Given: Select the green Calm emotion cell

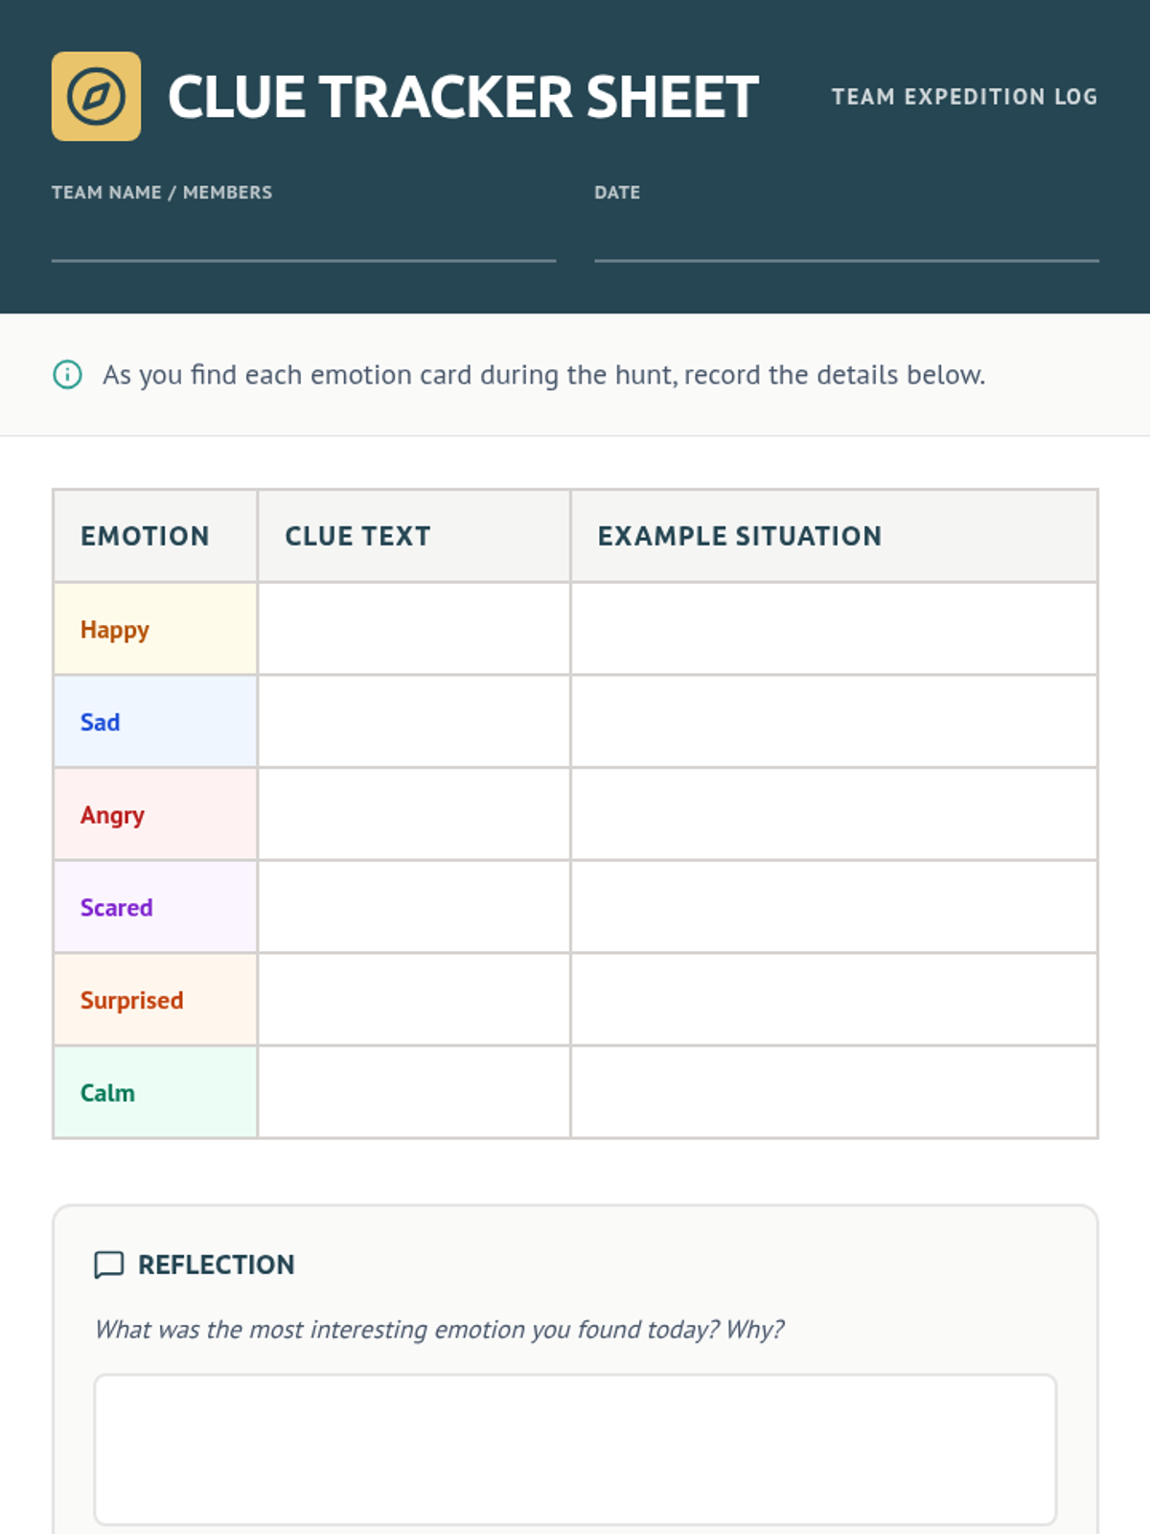Looking at the screenshot, I should coord(155,1092).
